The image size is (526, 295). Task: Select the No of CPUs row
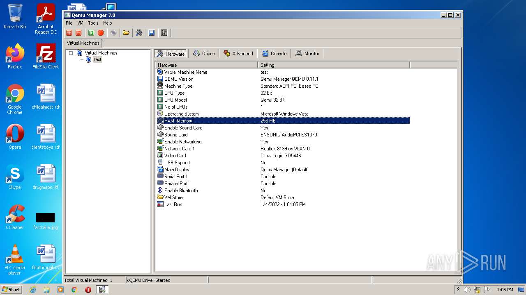283,107
